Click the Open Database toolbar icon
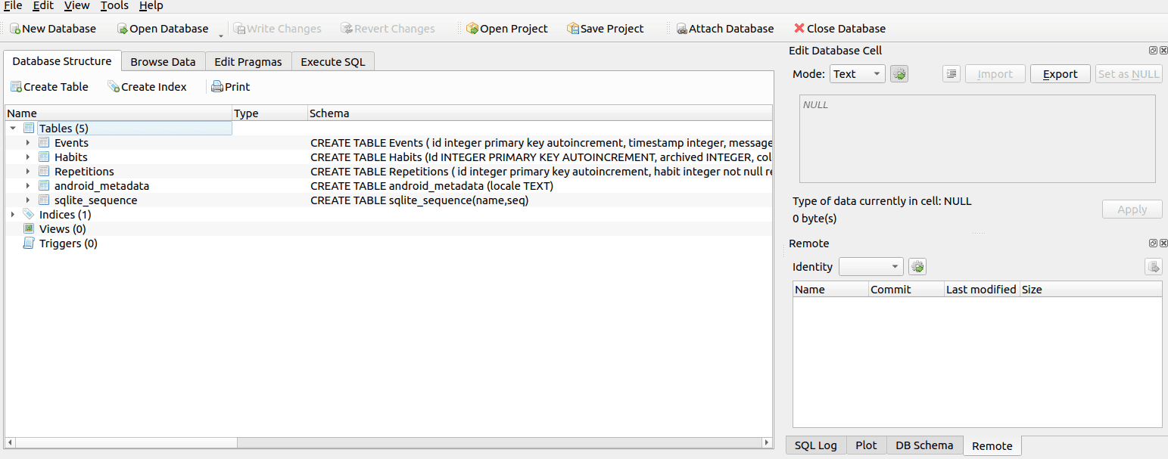Viewport: 1168px width, 459px height. coord(123,29)
